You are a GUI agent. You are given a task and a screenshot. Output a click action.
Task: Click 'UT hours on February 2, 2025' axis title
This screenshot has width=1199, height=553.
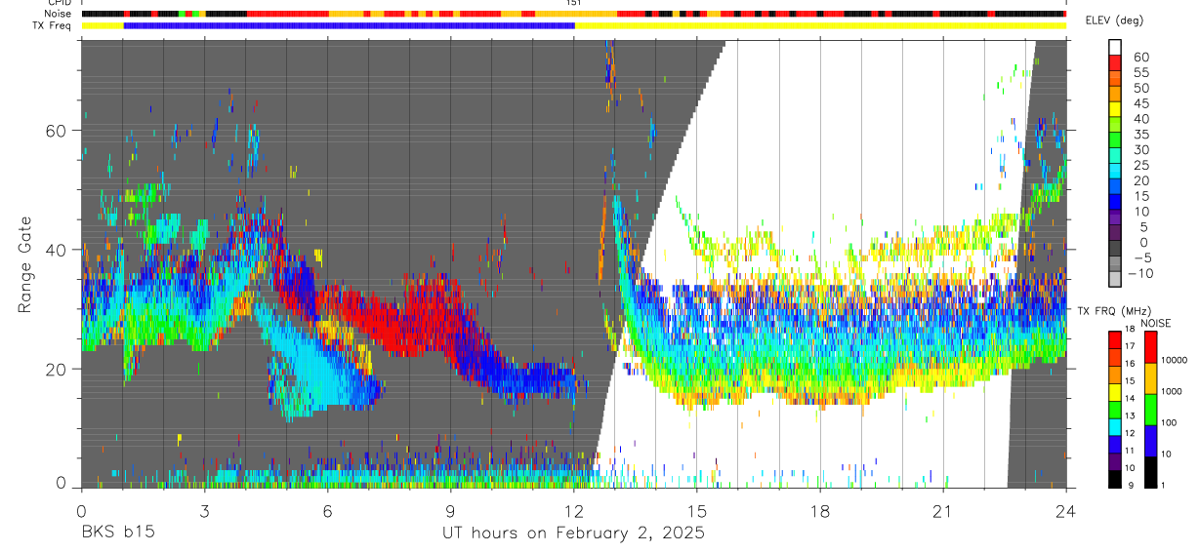pyautogui.click(x=574, y=533)
